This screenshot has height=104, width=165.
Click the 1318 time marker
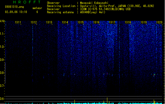tap(128, 22)
